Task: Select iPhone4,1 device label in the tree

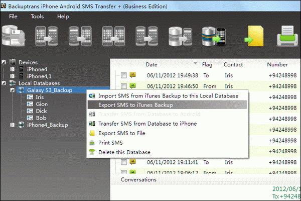Action: (x=39, y=76)
